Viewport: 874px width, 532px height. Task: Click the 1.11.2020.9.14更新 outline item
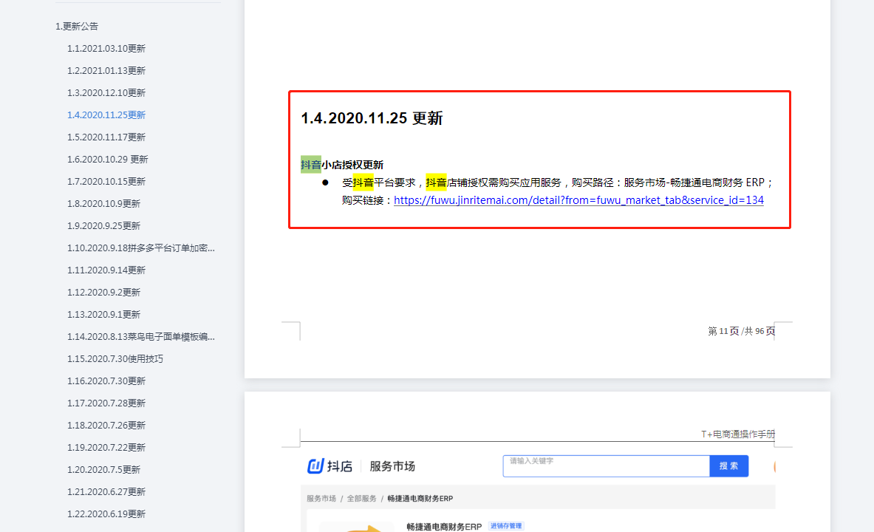click(106, 270)
